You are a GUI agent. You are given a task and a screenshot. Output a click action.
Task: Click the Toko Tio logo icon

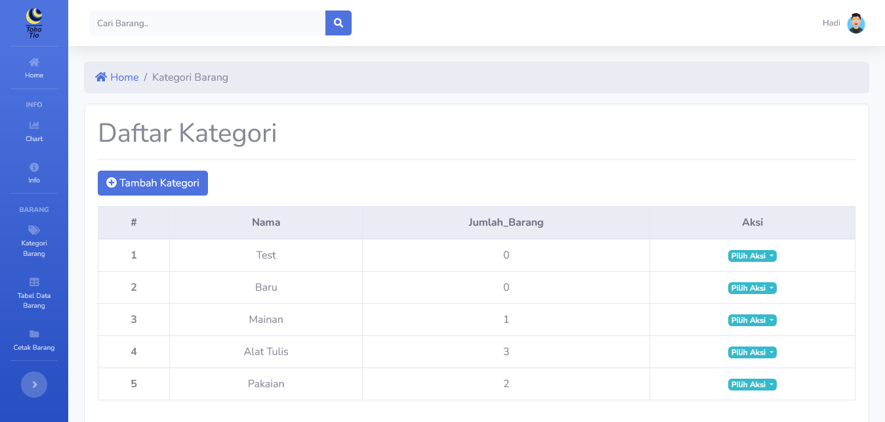[x=34, y=23]
